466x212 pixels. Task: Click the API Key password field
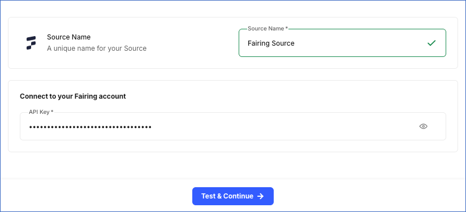click(233, 126)
